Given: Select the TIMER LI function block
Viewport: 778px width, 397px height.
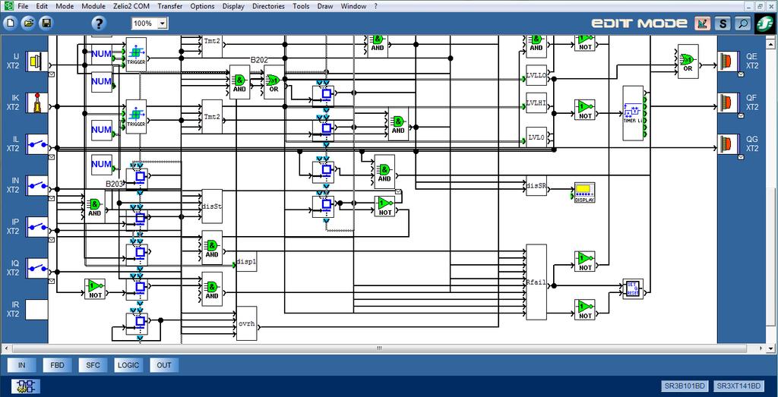Looking at the screenshot, I should (x=633, y=113).
